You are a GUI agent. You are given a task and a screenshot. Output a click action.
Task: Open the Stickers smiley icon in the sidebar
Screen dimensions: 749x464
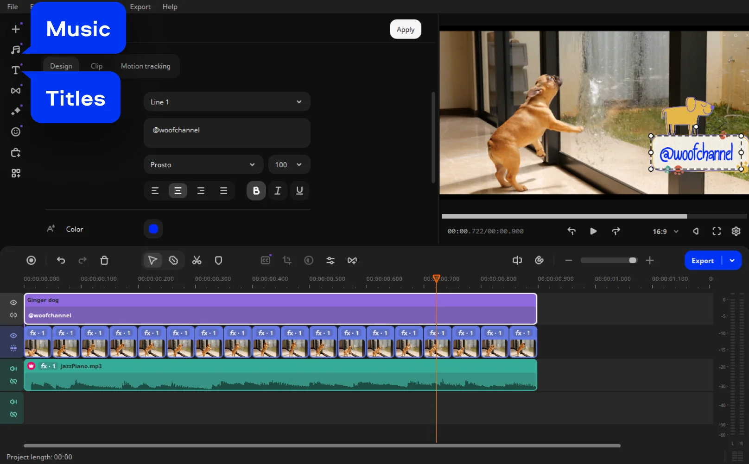coord(16,132)
